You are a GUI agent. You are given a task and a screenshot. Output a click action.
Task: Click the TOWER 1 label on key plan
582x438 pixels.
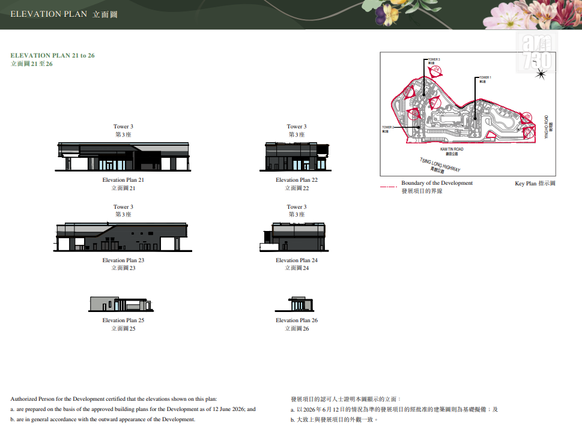coord(485,77)
